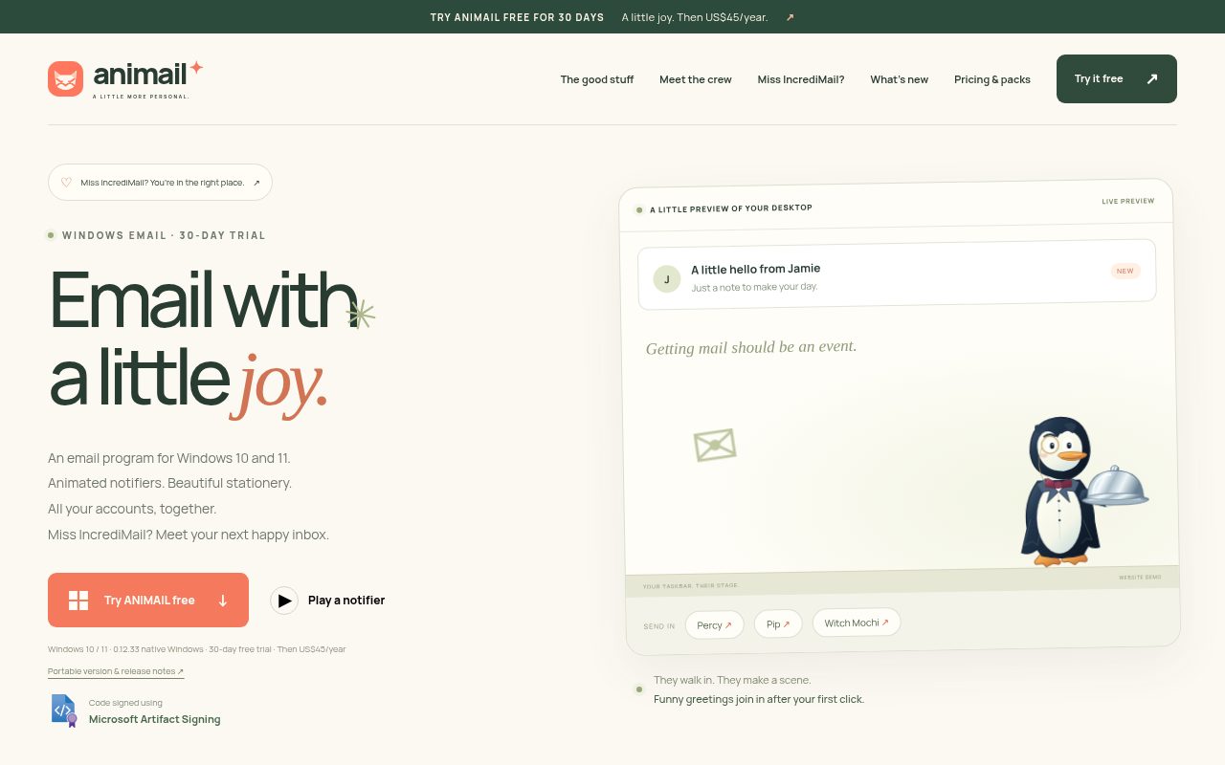Click the Play a notifier label
Image resolution: width=1225 pixels, height=765 pixels.
346,601
